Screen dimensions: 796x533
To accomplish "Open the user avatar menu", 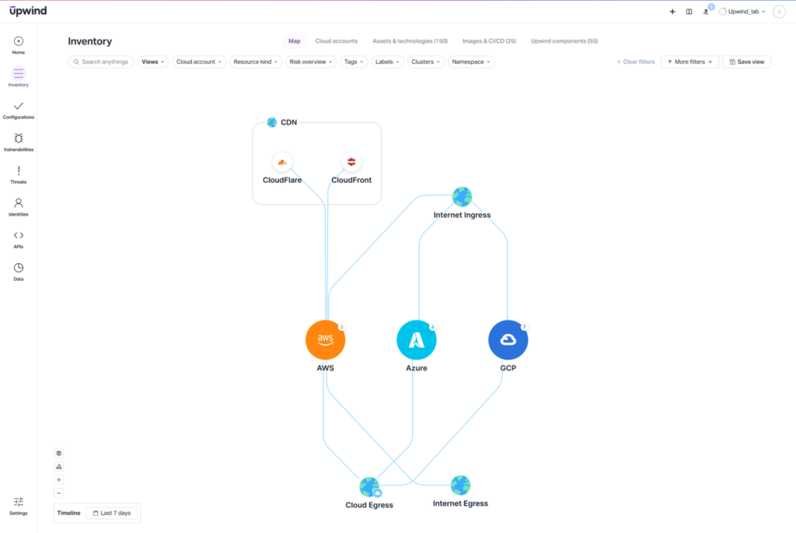I will [x=779, y=11].
